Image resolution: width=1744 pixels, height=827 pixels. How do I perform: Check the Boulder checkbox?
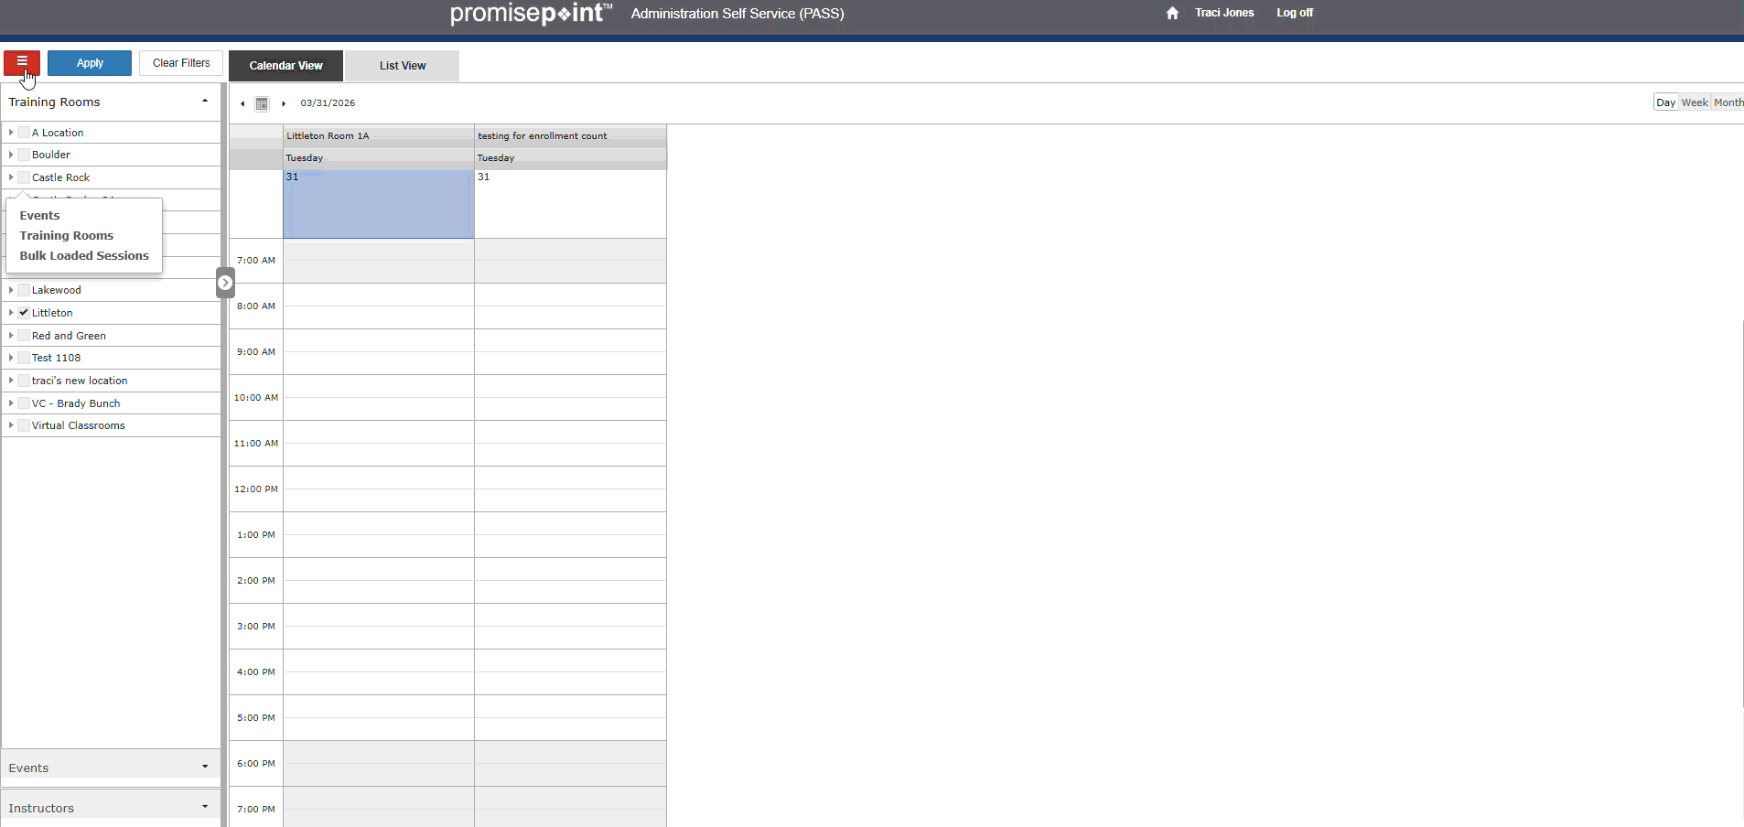coord(24,155)
